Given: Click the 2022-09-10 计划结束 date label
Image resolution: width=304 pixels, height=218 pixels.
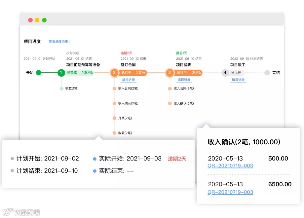Looking at the screenshot, I should (247, 59).
